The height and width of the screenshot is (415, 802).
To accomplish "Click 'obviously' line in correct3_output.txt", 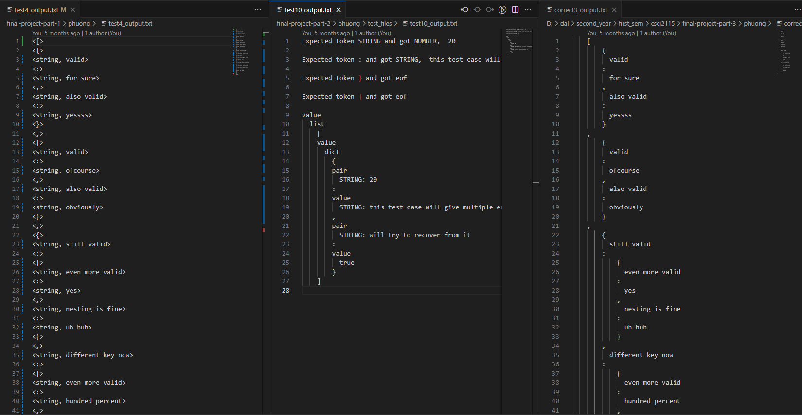I will pos(626,207).
